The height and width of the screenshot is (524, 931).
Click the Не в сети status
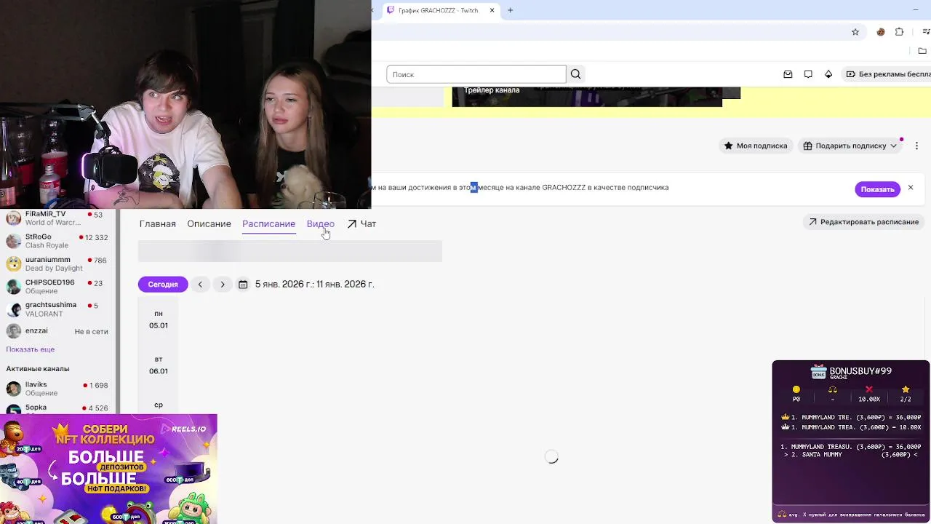91,332
